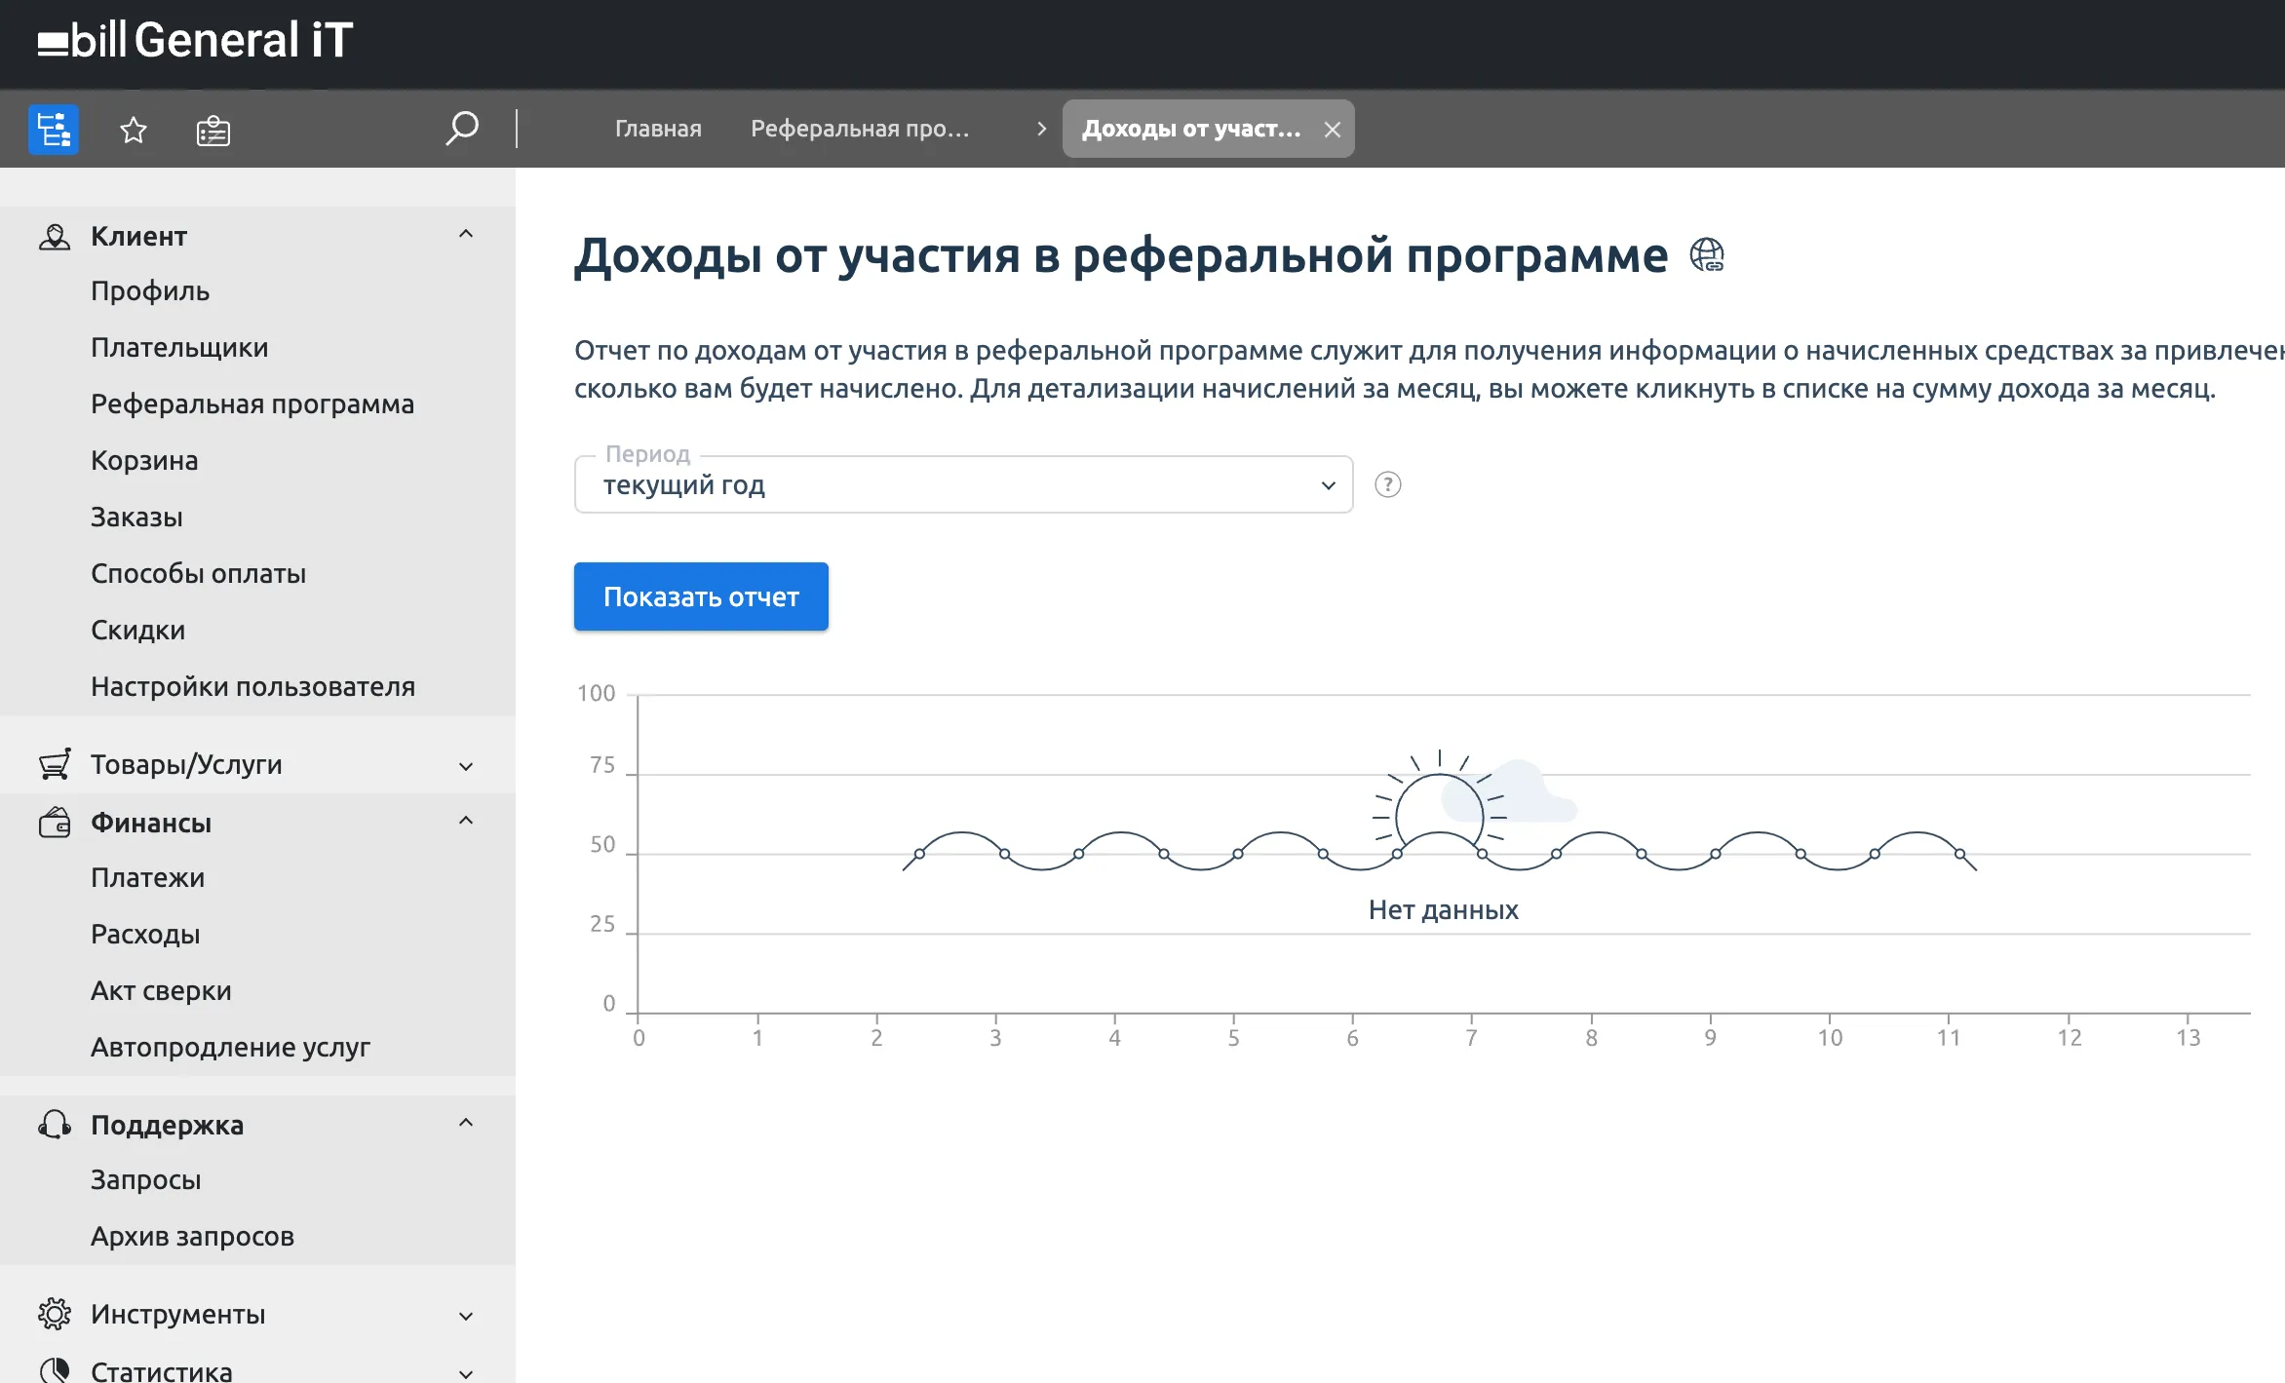
Task: Click the Товары/Услуги cart icon
Action: pyautogui.click(x=55, y=764)
